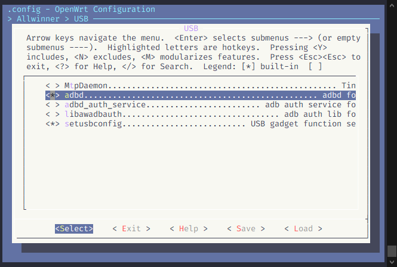Click the Save button

tap(246, 229)
